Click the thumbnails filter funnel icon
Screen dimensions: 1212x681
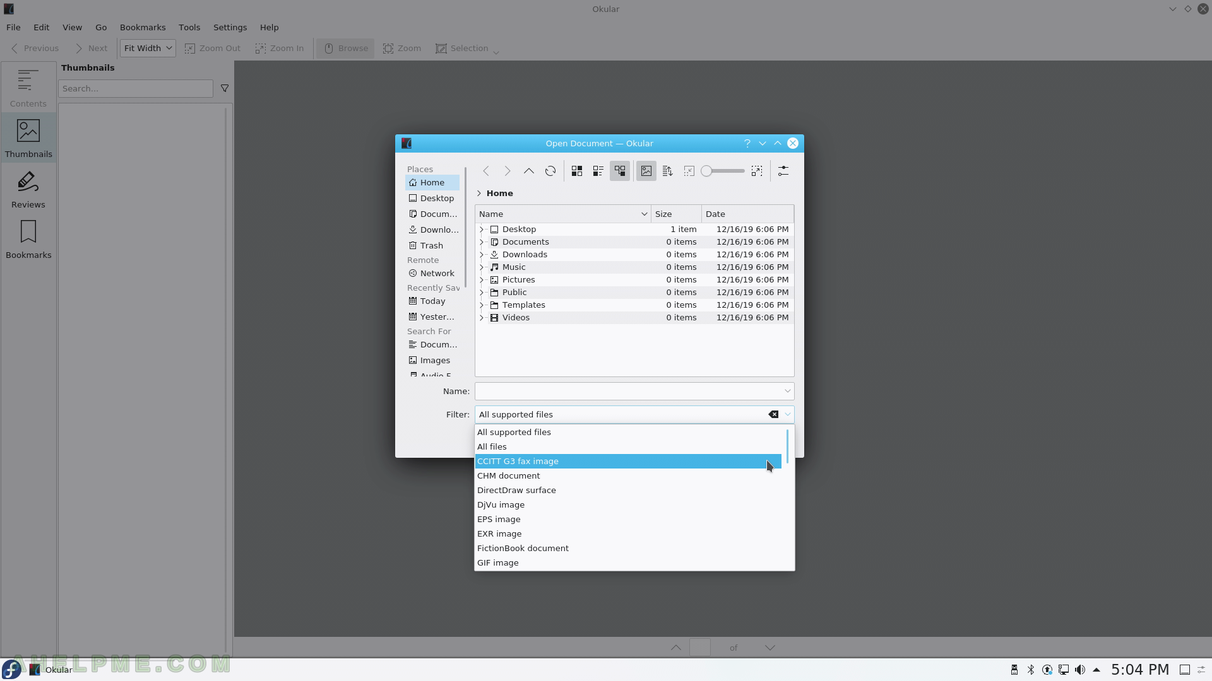[x=225, y=88]
